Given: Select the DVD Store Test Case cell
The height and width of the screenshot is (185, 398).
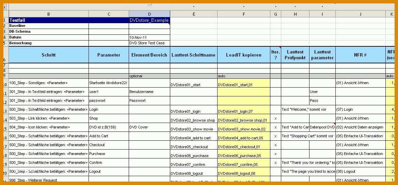Looking at the screenshot, I should [x=149, y=43].
